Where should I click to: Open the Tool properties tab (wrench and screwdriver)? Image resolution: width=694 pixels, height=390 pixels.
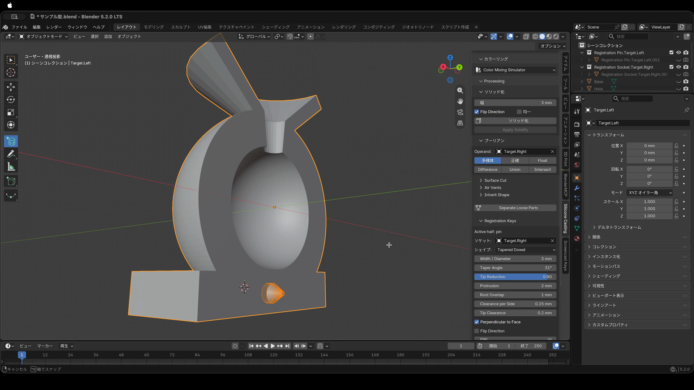(577, 111)
